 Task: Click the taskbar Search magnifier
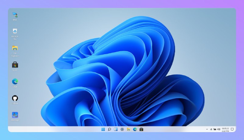(109, 129)
